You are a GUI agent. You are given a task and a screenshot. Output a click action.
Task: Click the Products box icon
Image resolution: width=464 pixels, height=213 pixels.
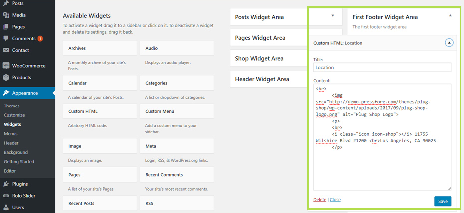click(x=6, y=77)
